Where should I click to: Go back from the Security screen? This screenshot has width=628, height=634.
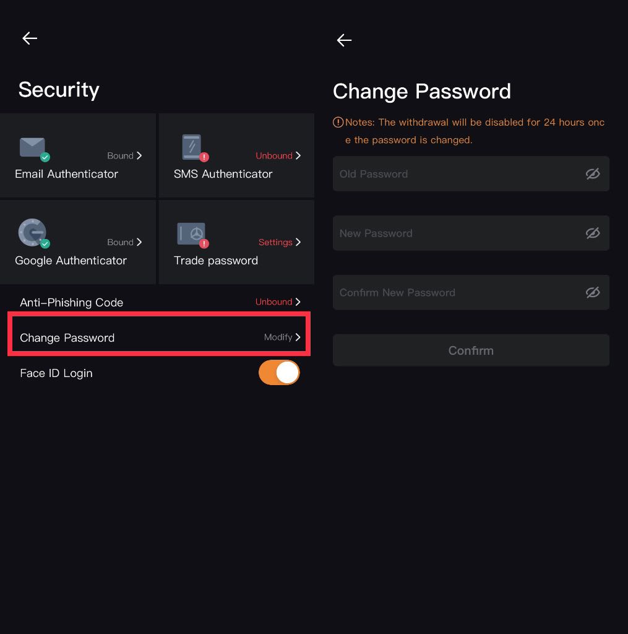point(30,38)
